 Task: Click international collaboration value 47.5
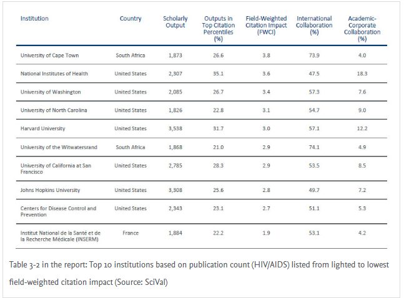click(x=314, y=74)
